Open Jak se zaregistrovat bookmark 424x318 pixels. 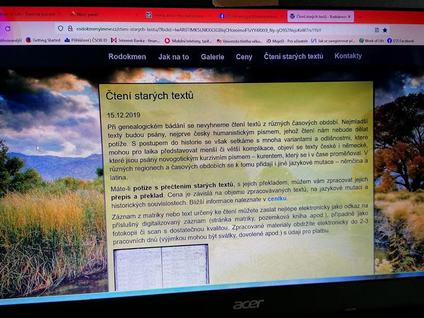coord(333,41)
